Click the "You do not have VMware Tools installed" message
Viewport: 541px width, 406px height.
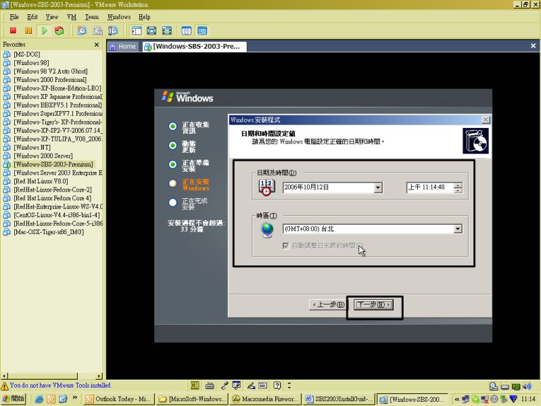60,385
